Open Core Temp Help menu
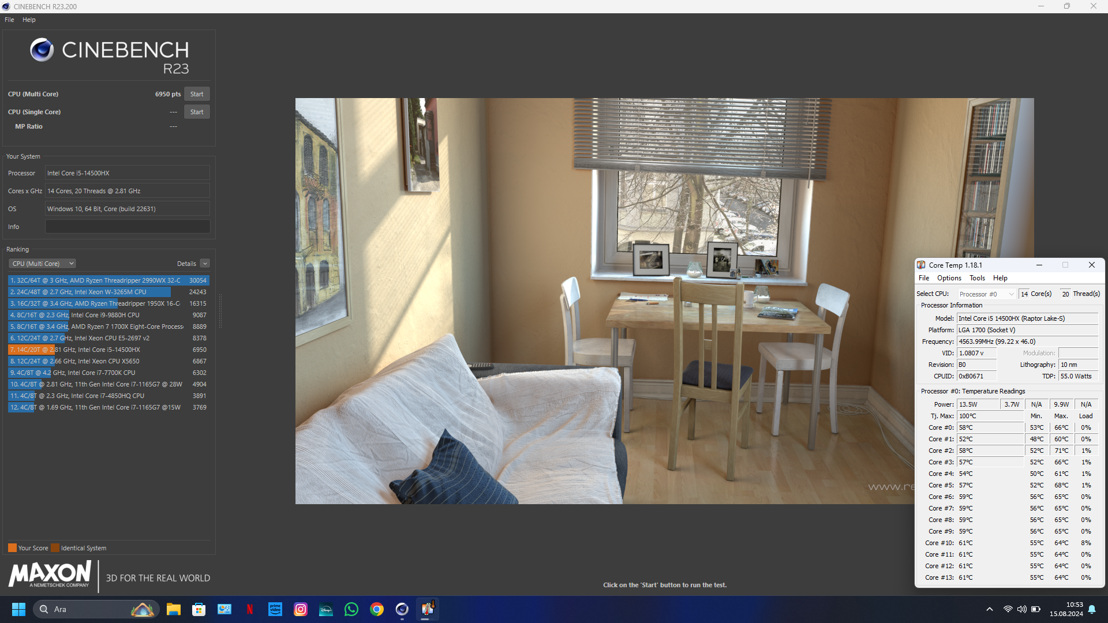Image resolution: width=1108 pixels, height=623 pixels. point(1000,278)
